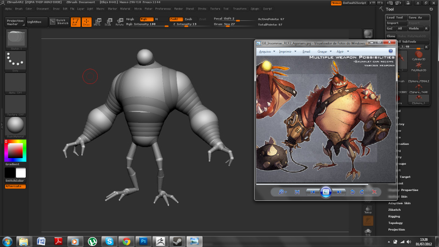
Task: Open the BasicMaterial sphere picker
Action: 16,127
